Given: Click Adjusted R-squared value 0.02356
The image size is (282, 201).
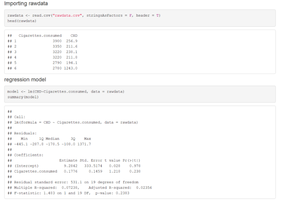Looking at the screenshot, I should 144,188.
